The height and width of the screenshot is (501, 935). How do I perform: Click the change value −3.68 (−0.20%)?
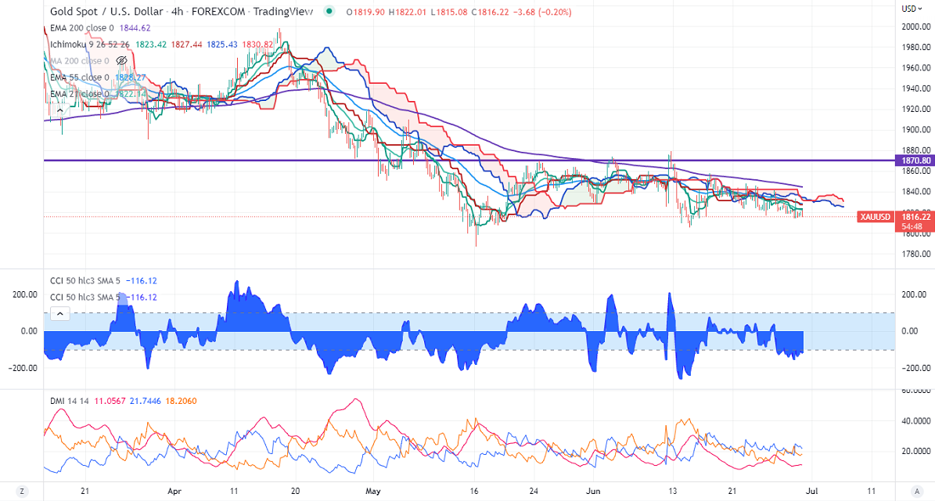click(x=542, y=11)
